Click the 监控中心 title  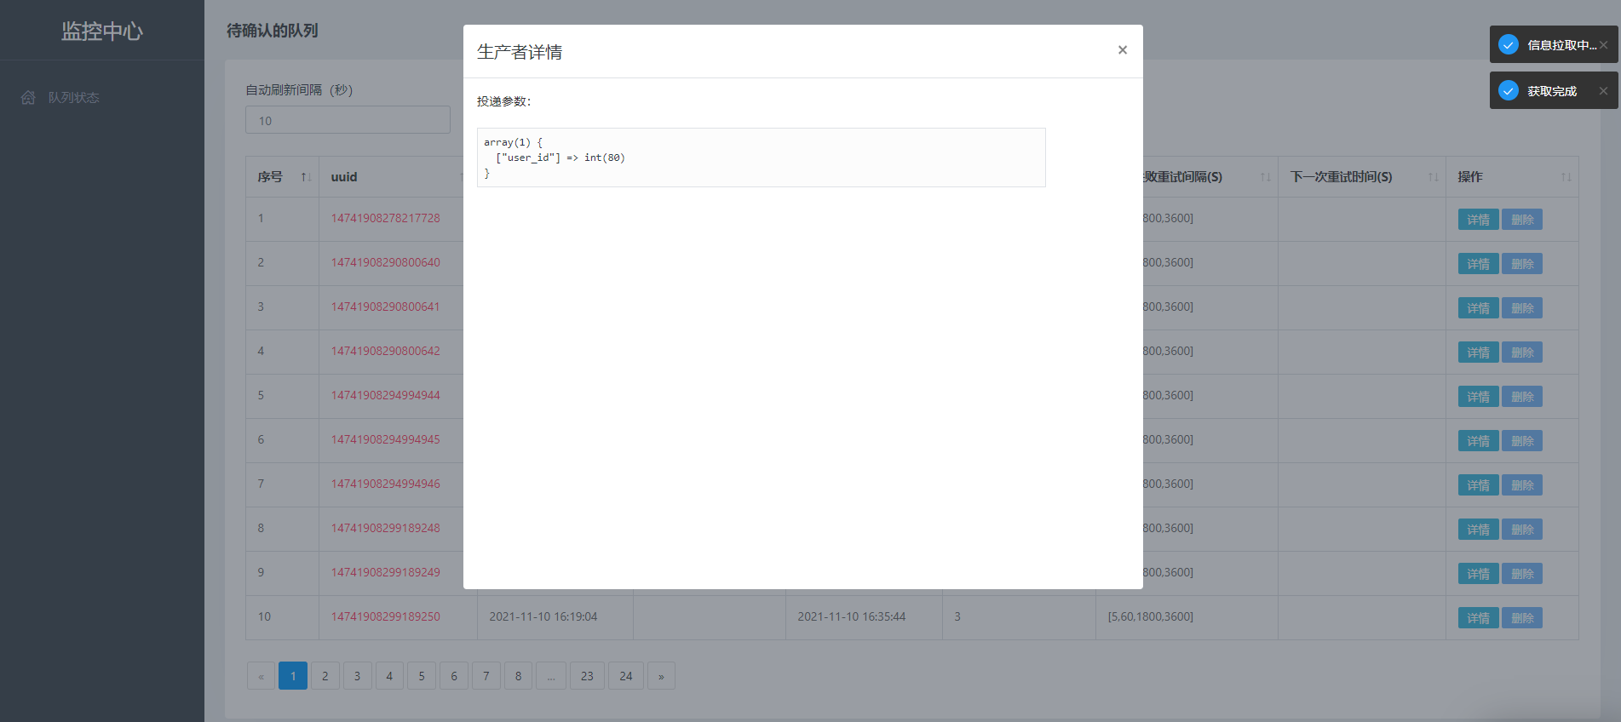click(x=101, y=31)
